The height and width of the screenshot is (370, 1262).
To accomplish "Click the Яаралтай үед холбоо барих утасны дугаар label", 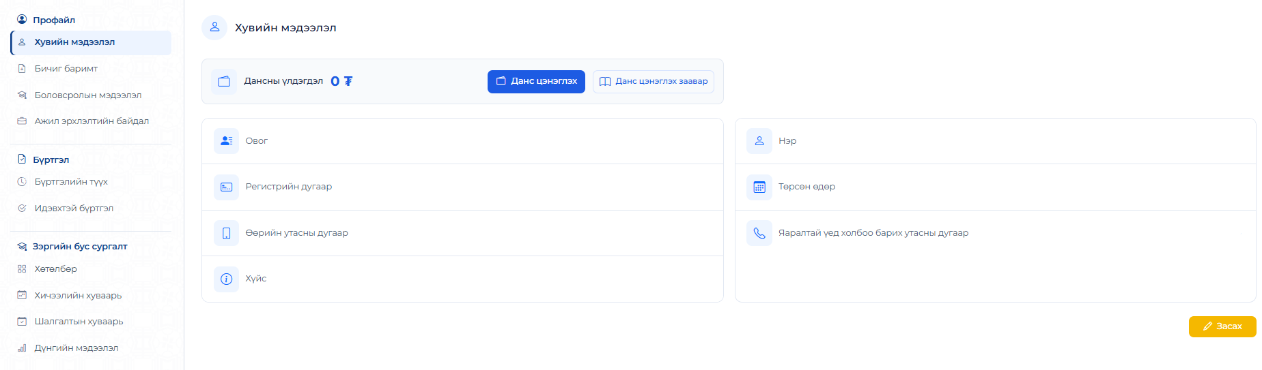I will 873,233.
